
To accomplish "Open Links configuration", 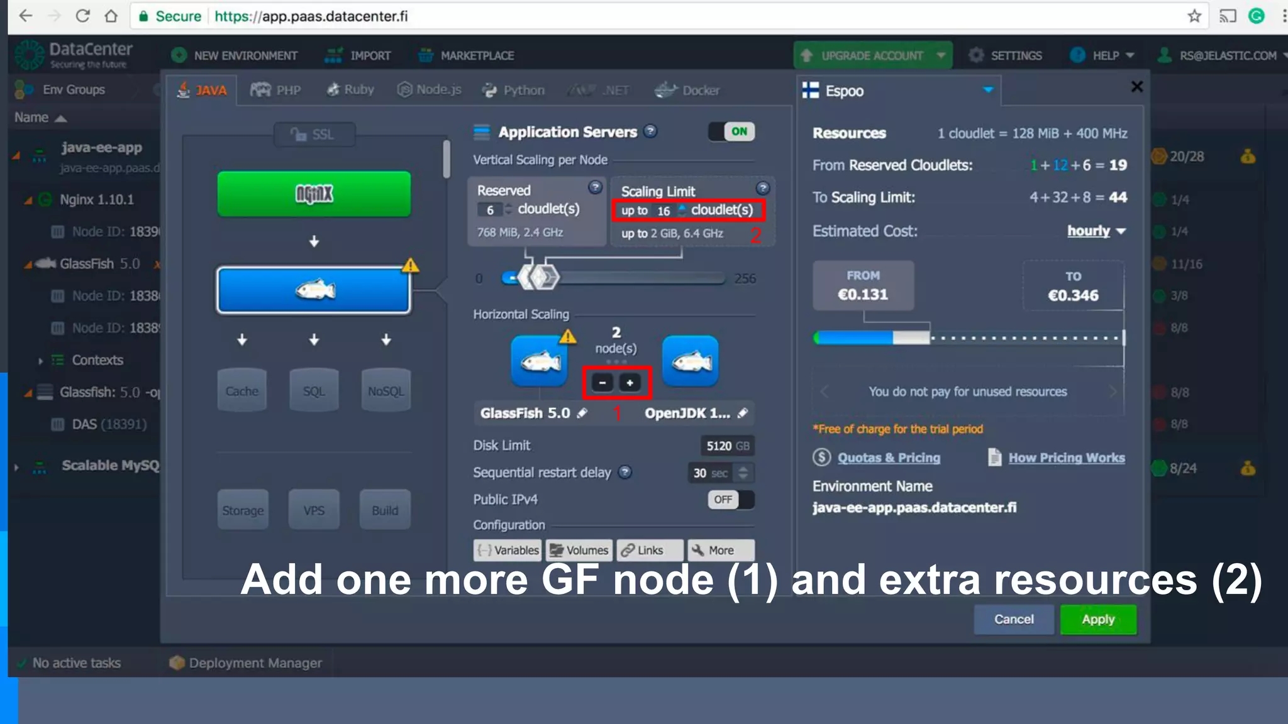I will (650, 550).
